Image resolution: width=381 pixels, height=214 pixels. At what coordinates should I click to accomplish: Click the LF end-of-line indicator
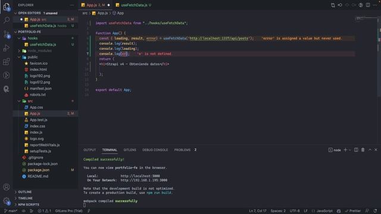305,211
